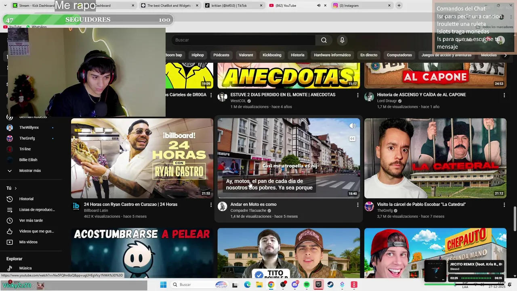Click the YouTube Buscar search field

243,40
